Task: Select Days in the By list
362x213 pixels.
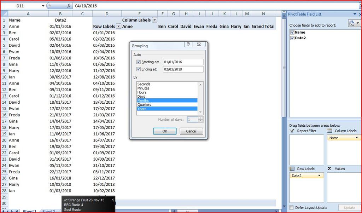Action: [167, 96]
